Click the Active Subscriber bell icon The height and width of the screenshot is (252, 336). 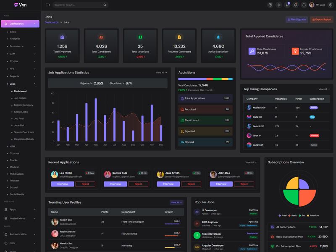[218, 37]
